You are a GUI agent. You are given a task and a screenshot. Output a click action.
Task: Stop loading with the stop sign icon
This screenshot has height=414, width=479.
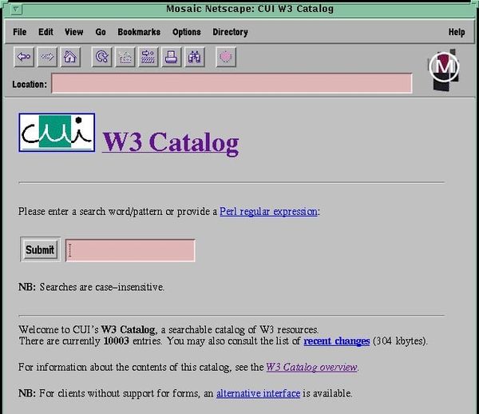[226, 57]
